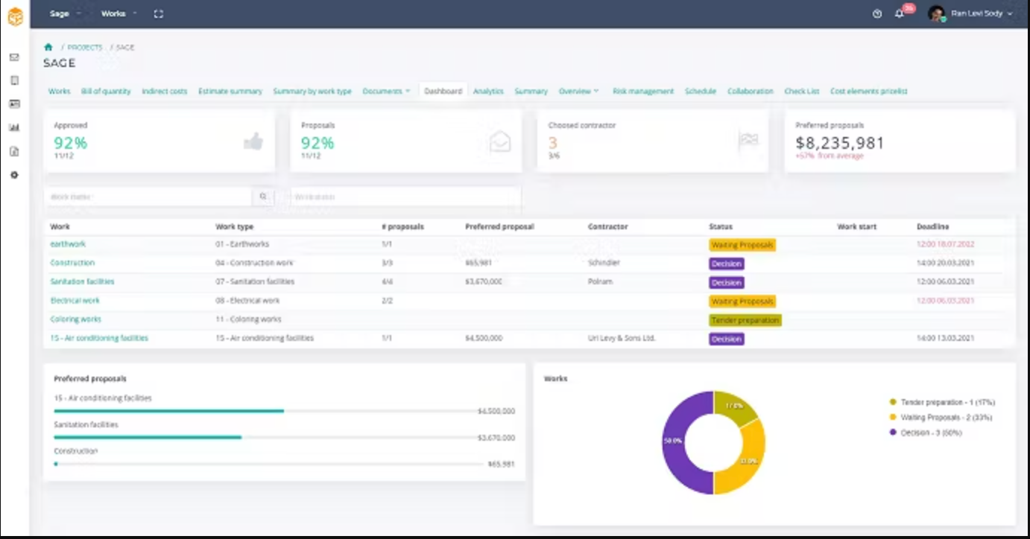Expand the Overview tab dropdown
This screenshot has height=539, width=1030.
[578, 91]
